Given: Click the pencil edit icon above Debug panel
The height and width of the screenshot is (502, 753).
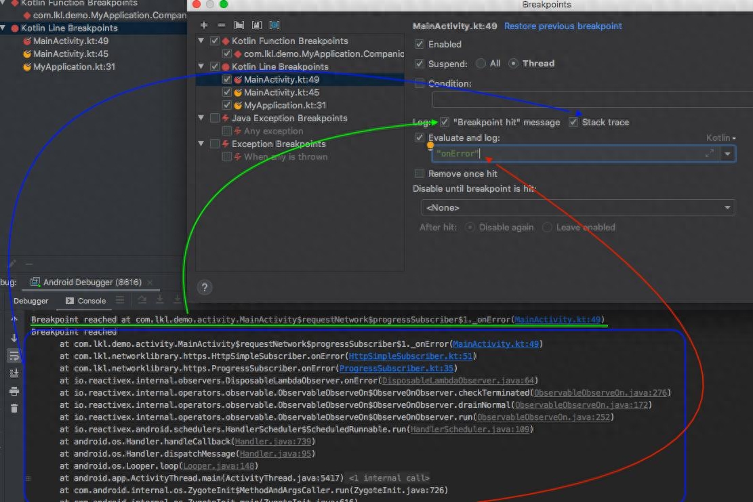Looking at the screenshot, I should pyautogui.click(x=12, y=264).
